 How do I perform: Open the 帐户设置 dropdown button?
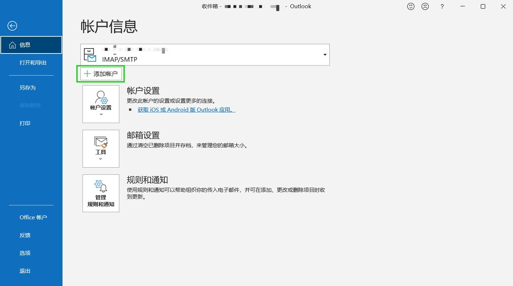pos(101,104)
